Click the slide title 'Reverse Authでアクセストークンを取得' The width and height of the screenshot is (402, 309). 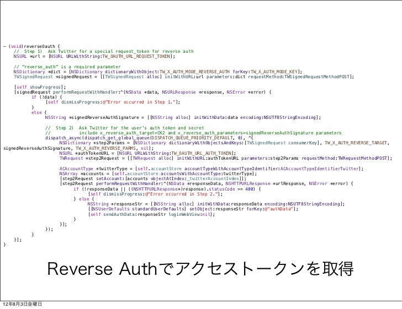tap(200, 269)
